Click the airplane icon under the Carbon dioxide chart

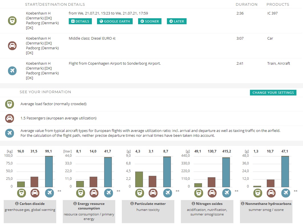point(49,193)
